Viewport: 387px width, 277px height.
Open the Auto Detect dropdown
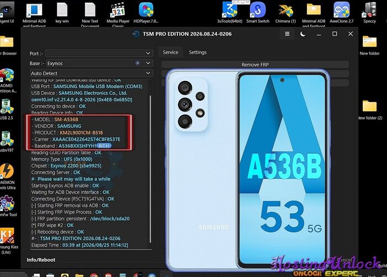click(x=91, y=73)
